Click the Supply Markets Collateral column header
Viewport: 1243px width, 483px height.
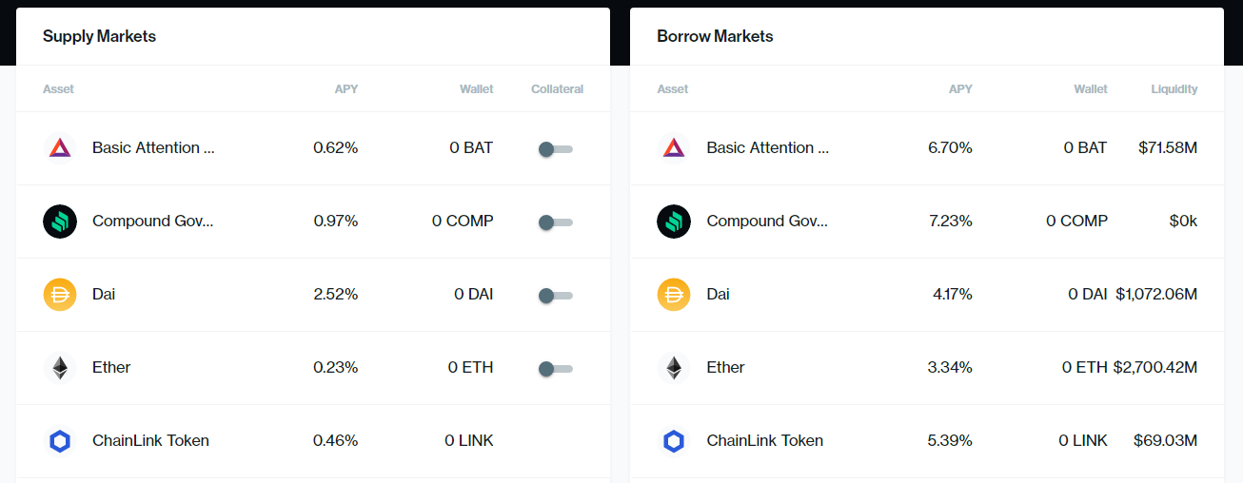coord(557,89)
